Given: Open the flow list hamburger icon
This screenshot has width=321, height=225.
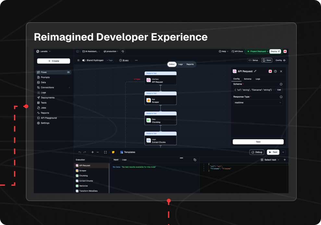Looking at the screenshot, I should coord(78,60).
